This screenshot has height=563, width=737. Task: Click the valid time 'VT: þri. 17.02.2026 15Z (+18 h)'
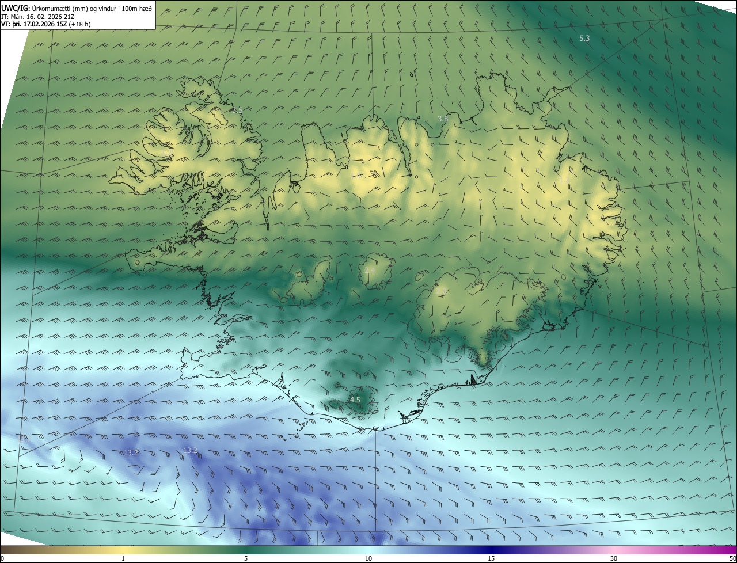click(x=45, y=24)
